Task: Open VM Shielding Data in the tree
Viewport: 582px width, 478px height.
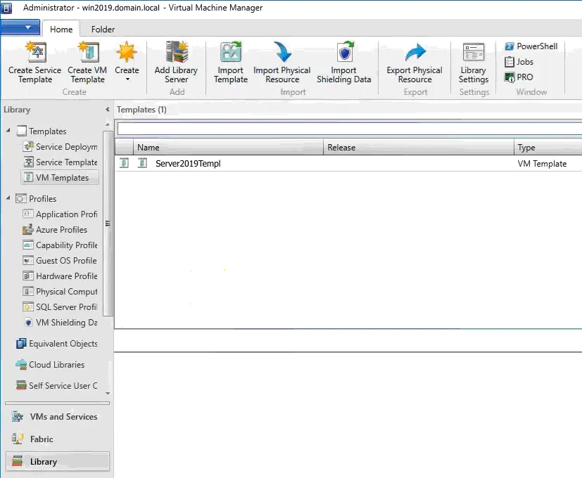Action: 61,322
